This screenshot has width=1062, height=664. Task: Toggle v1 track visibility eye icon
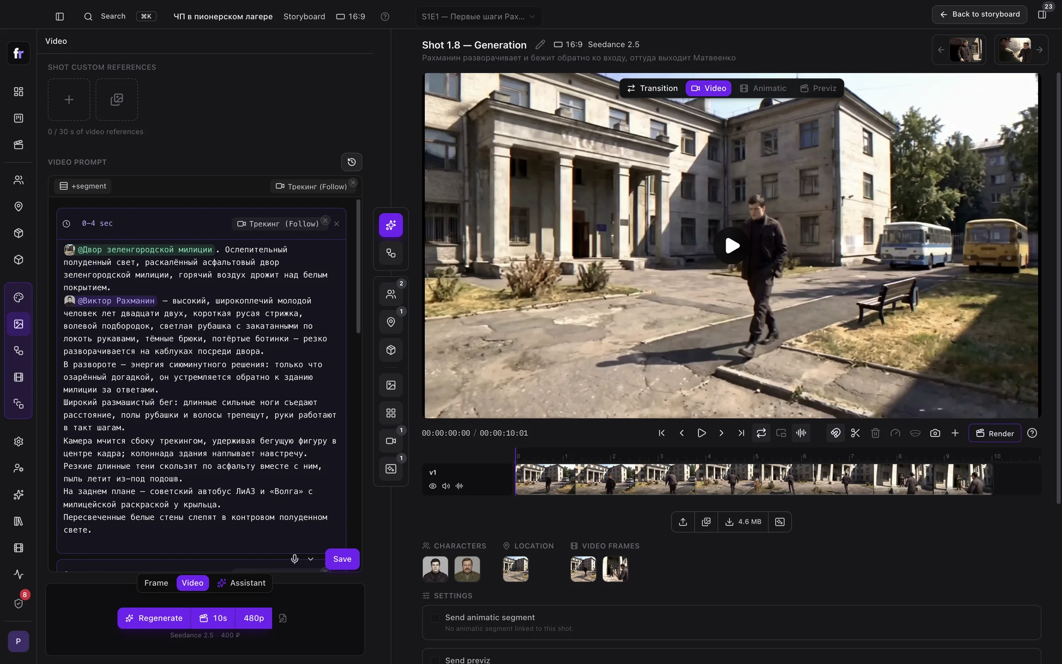click(x=432, y=486)
